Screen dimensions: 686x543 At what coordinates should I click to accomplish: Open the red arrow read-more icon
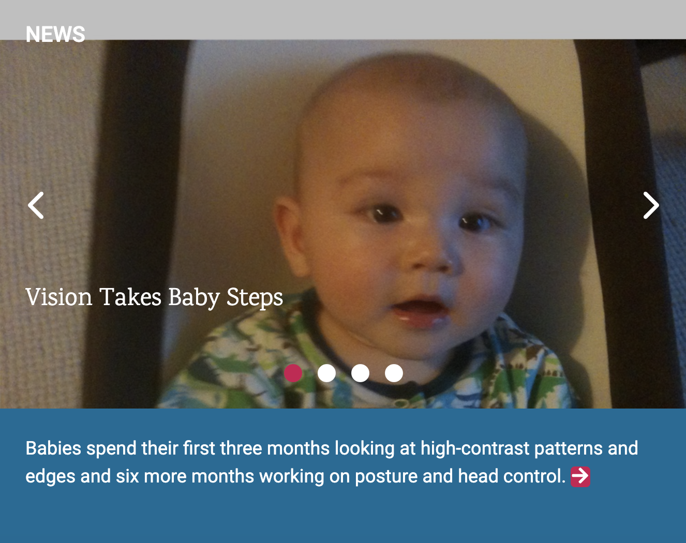(580, 476)
